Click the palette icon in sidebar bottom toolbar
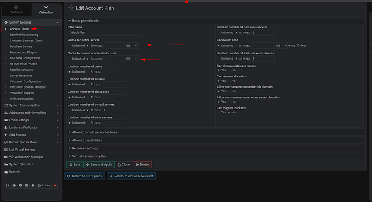 [x=33, y=185]
